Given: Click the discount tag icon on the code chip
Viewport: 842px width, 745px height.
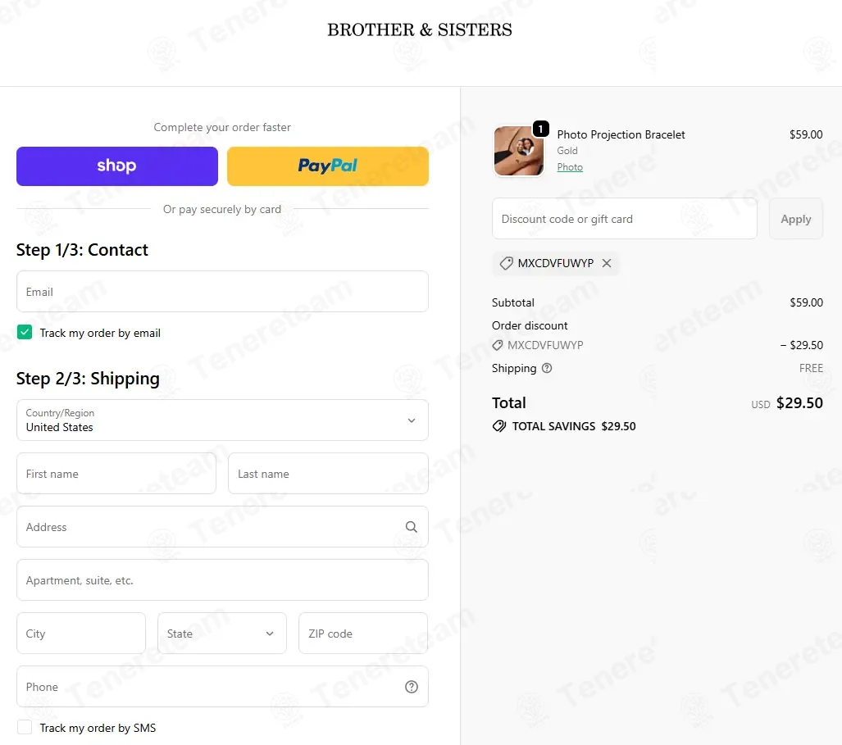Looking at the screenshot, I should click(507, 263).
